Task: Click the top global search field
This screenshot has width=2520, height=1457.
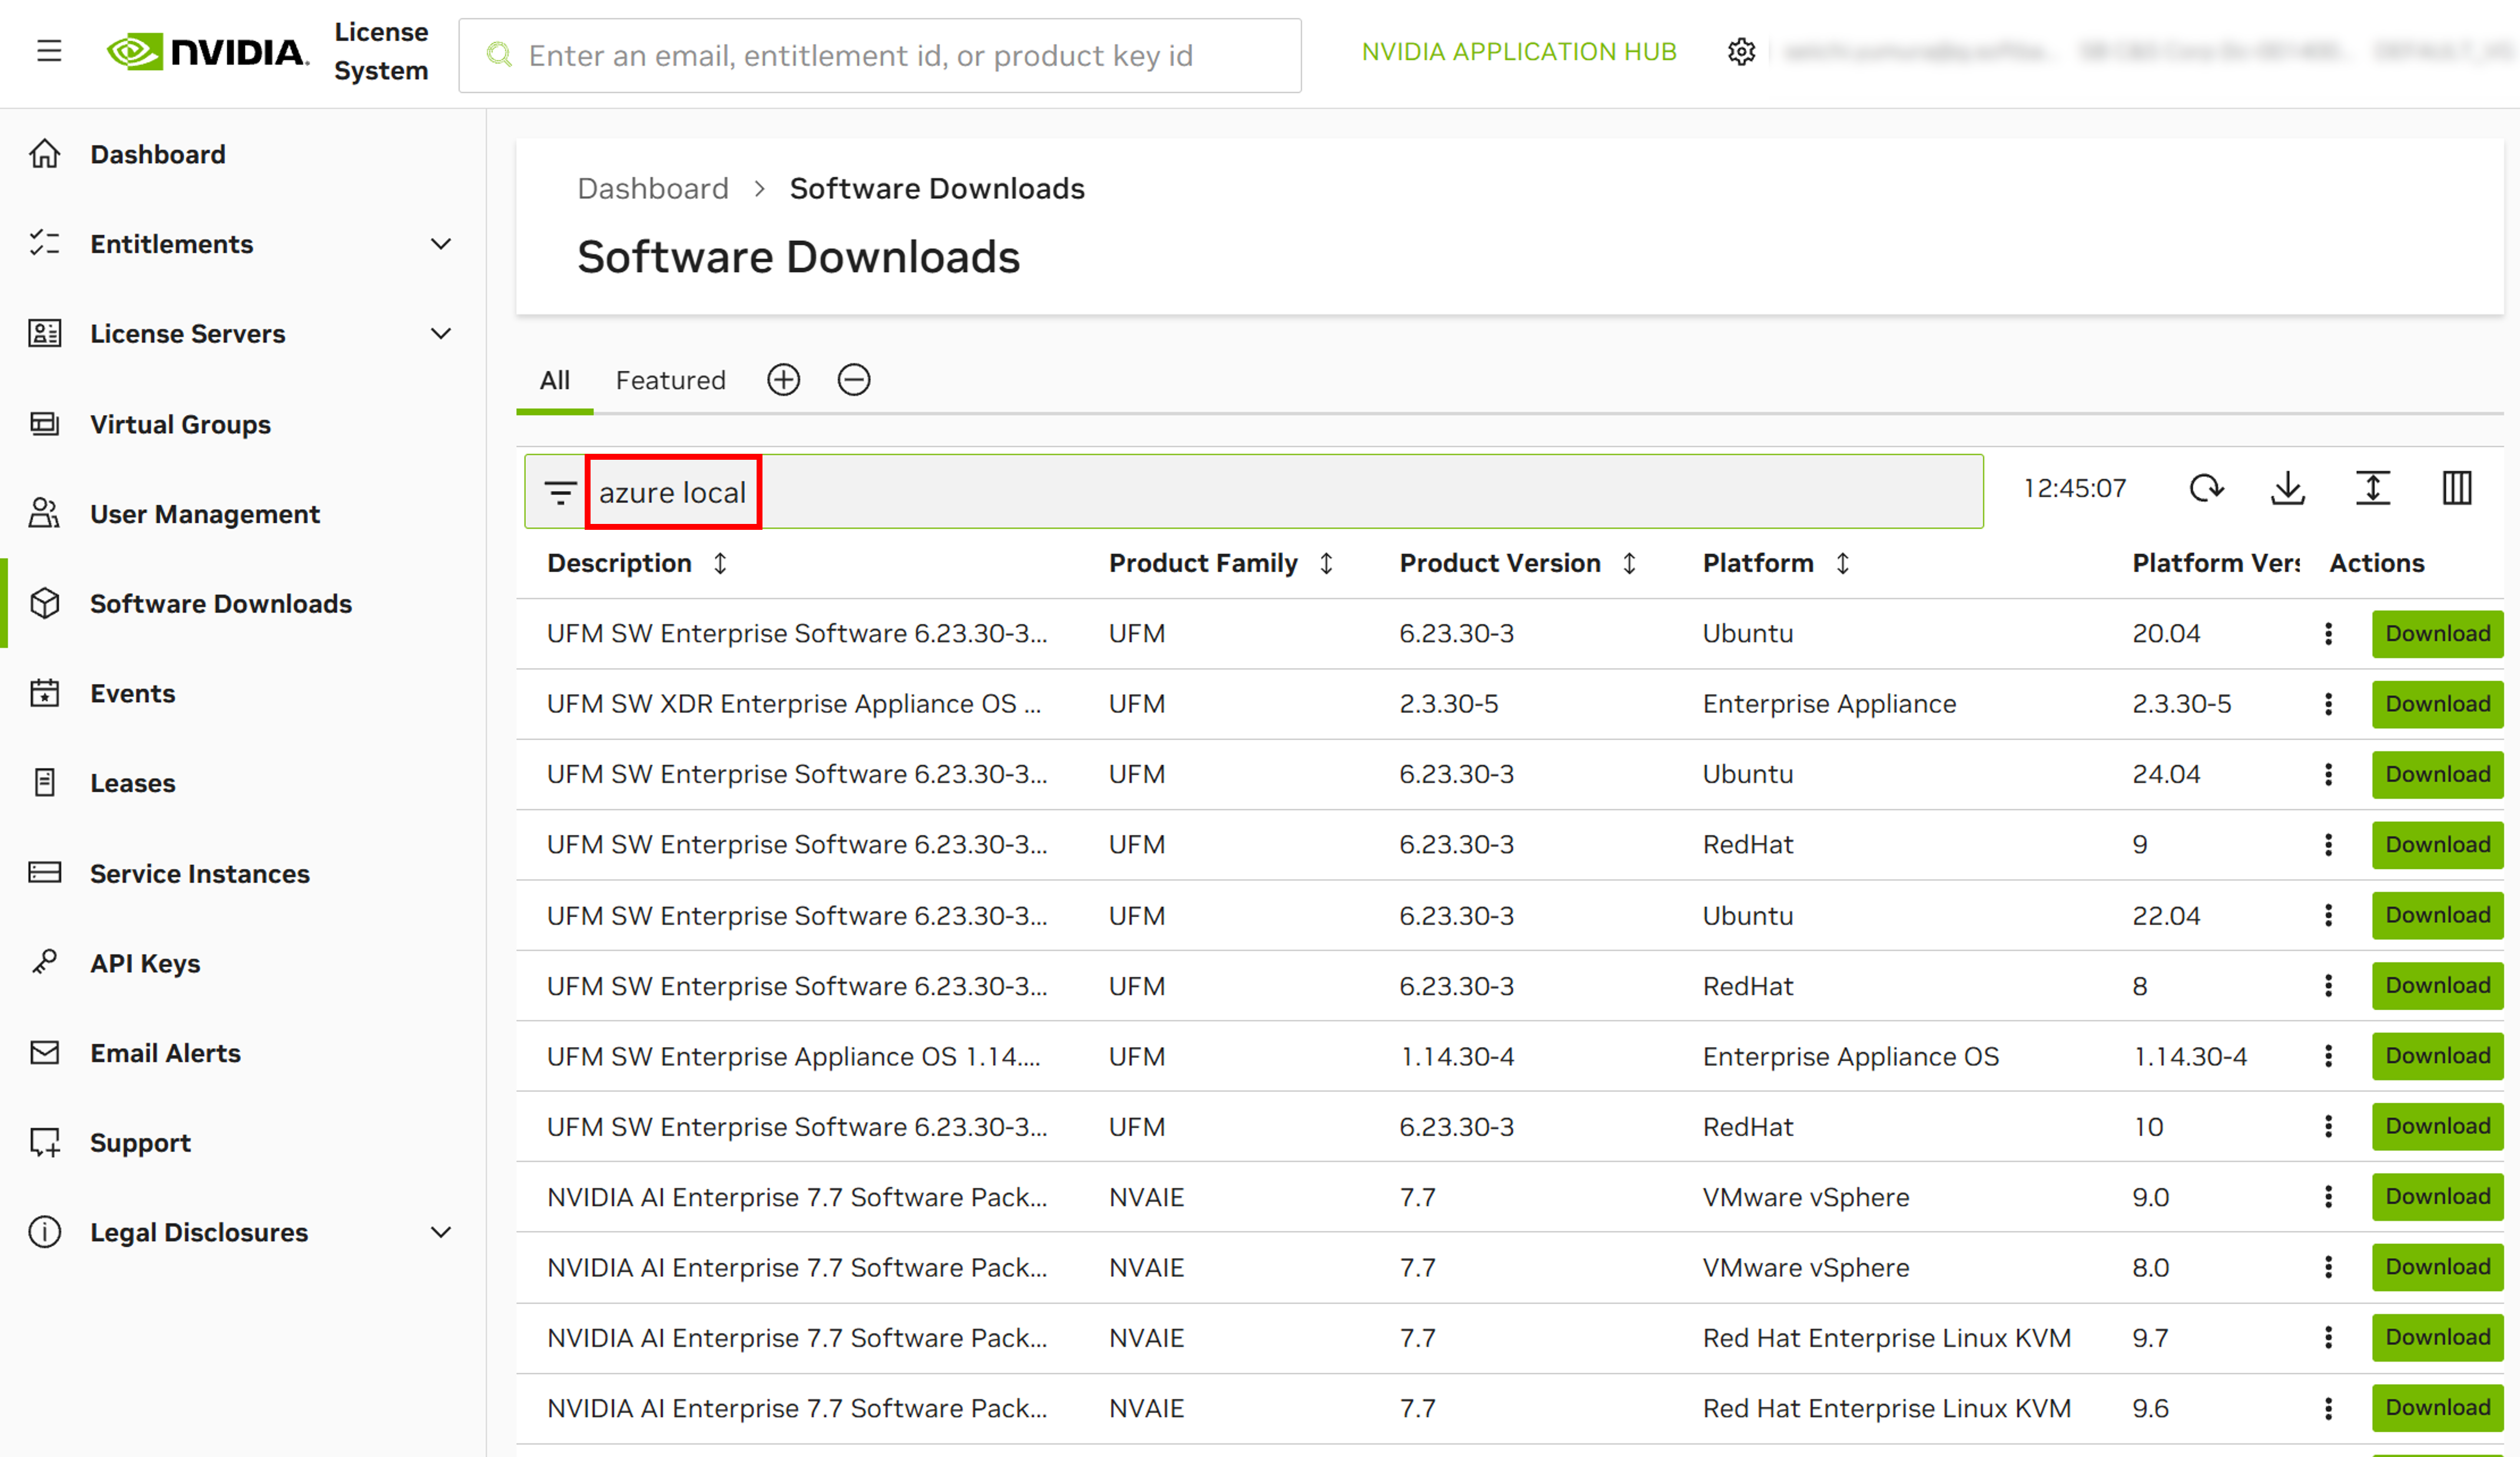Action: point(880,55)
